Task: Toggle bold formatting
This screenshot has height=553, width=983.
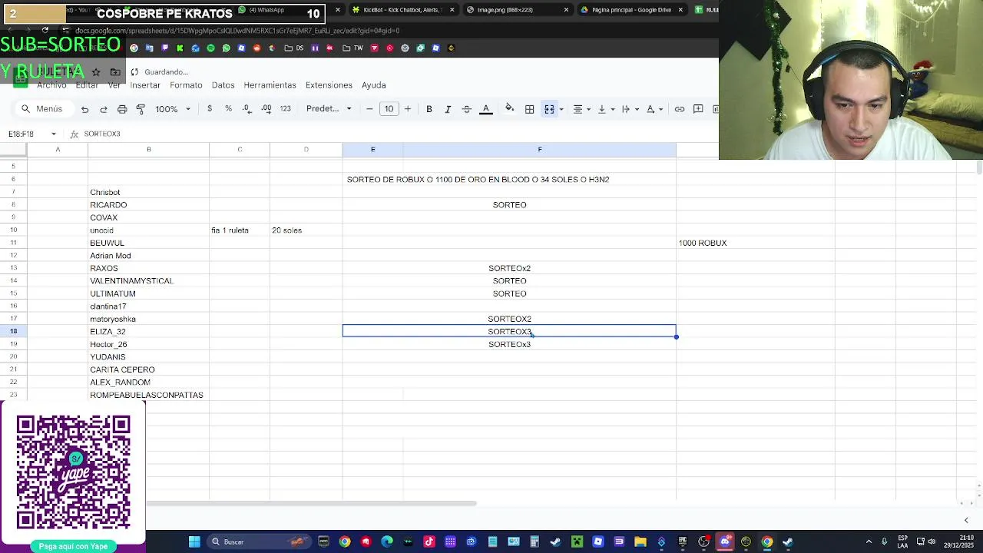Action: (x=429, y=109)
